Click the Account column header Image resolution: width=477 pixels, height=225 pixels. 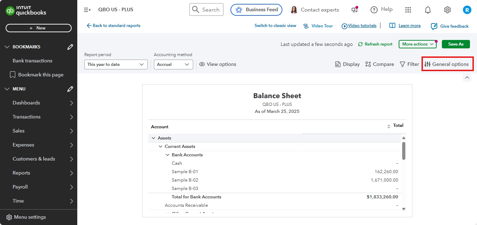(x=160, y=127)
